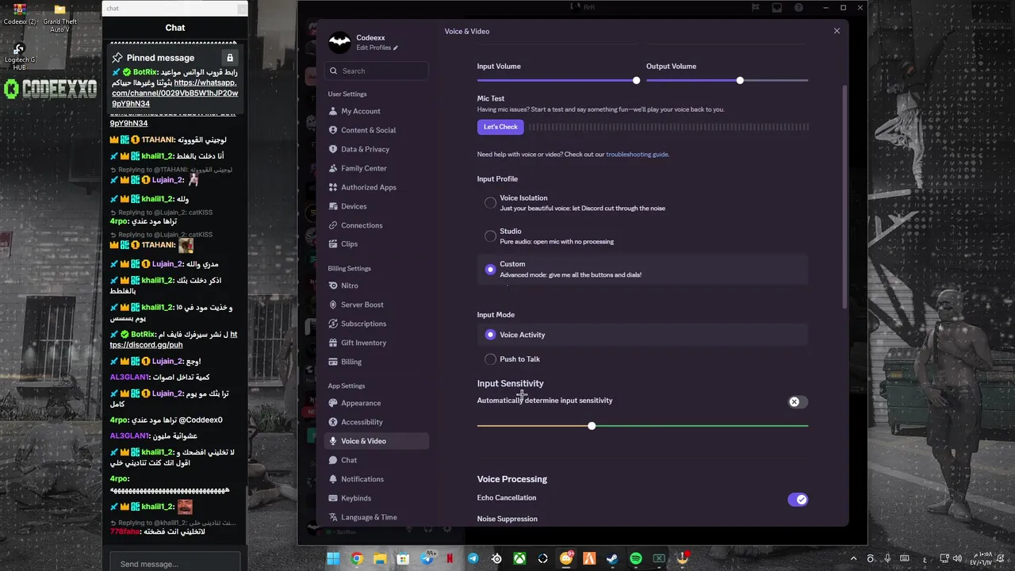Click the Subscriptions sidebar icon

[333, 324]
